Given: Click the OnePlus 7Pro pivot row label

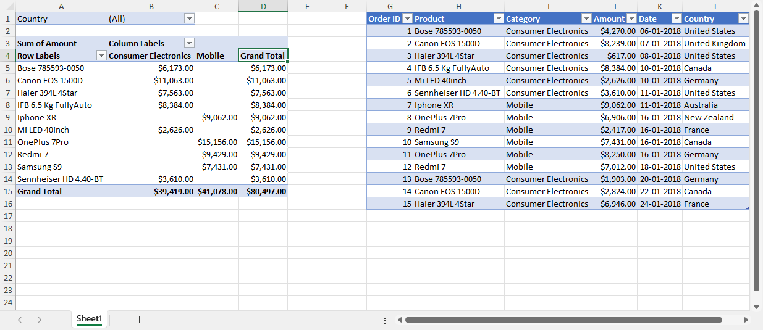Looking at the screenshot, I should [x=61, y=142].
